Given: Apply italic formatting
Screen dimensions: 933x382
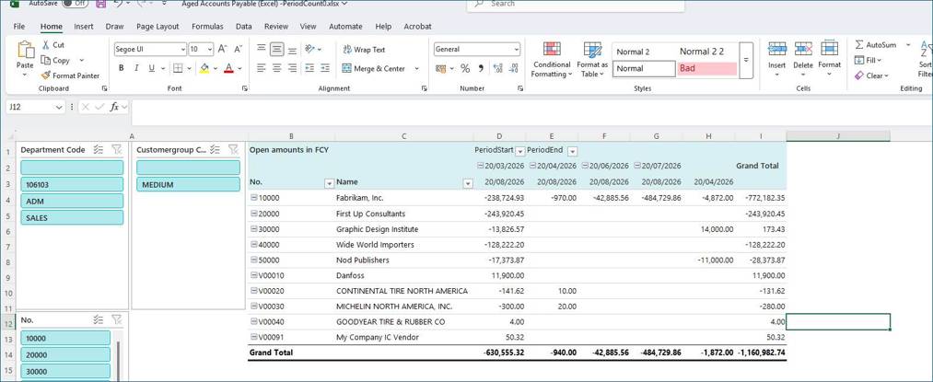Looking at the screenshot, I should coord(136,68).
